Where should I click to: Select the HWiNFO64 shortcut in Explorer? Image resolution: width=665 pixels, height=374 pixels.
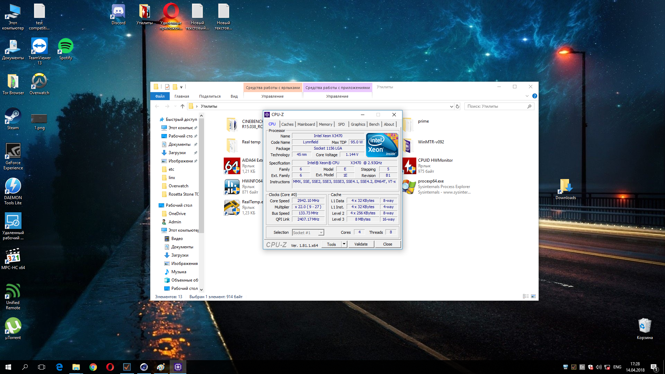pos(232,186)
